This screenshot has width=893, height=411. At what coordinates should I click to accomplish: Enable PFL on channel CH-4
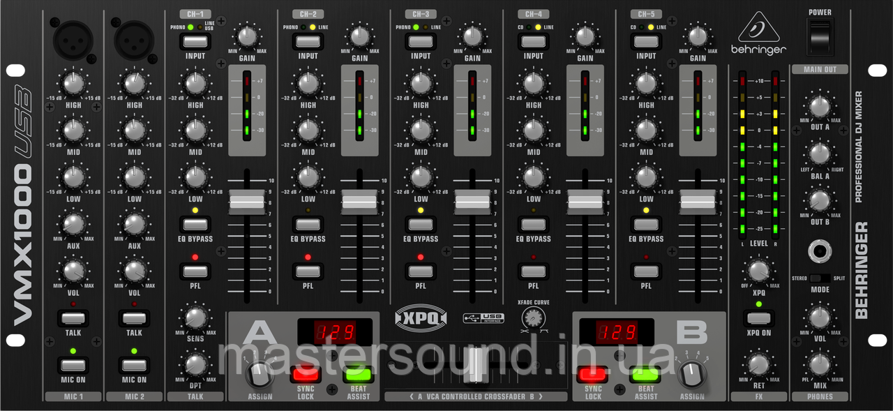click(533, 271)
